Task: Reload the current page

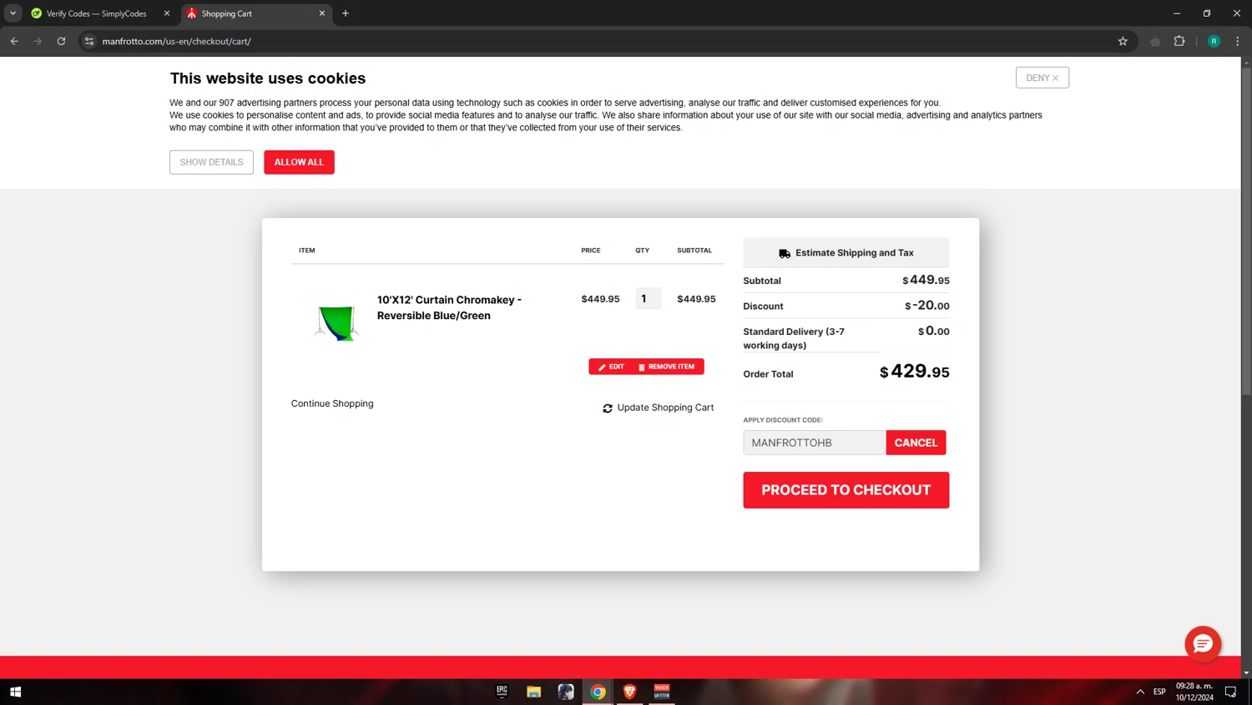Action: click(61, 41)
